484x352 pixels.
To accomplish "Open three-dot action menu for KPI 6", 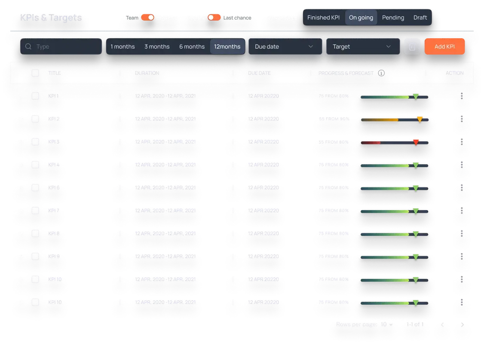I will pos(462,187).
